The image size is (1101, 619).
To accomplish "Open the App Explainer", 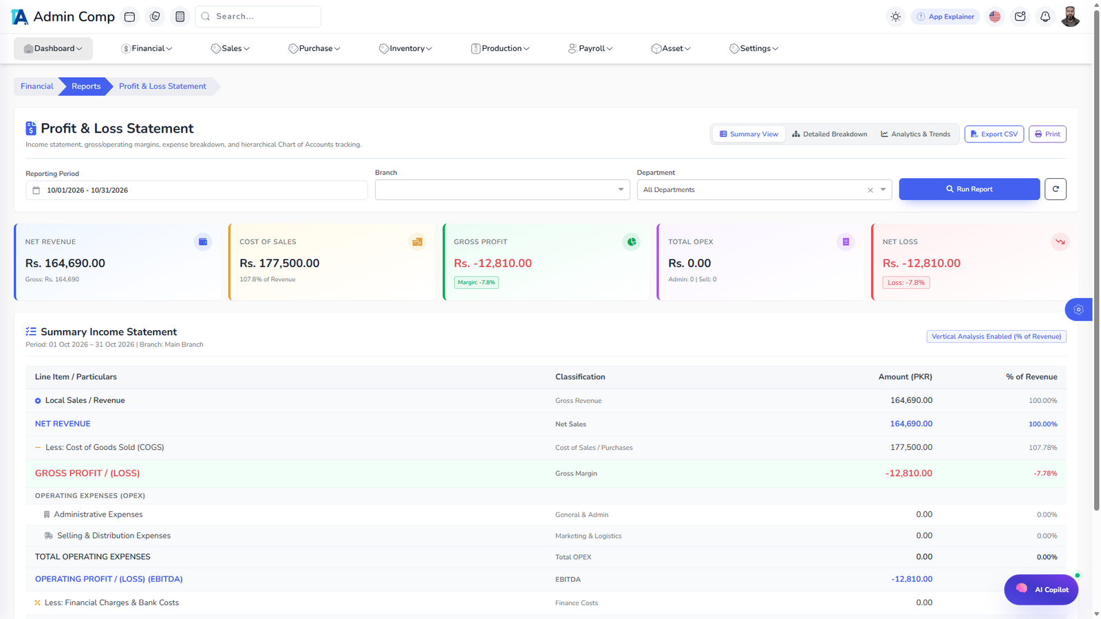I will tap(945, 17).
